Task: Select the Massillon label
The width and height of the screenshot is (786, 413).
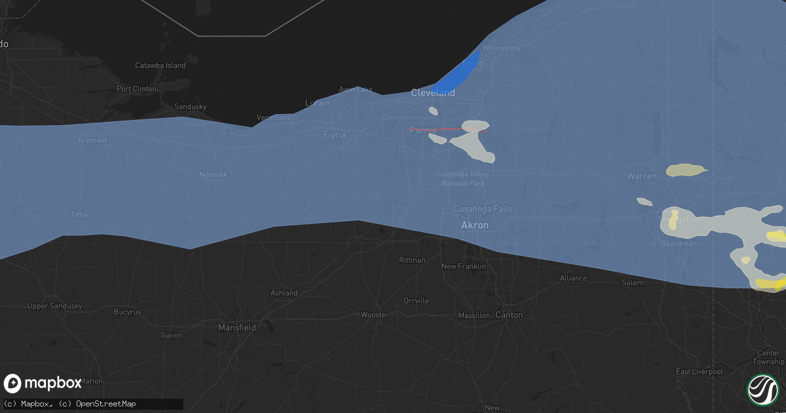Action: tap(474, 315)
